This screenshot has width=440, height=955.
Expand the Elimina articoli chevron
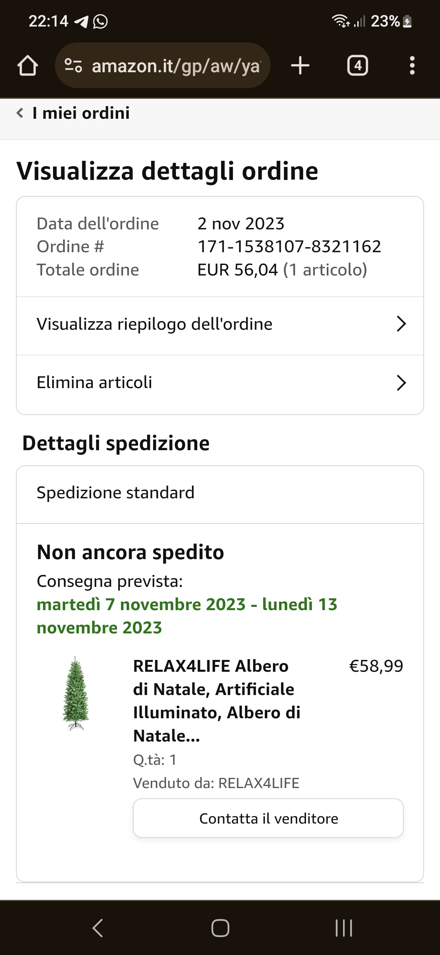point(401,383)
